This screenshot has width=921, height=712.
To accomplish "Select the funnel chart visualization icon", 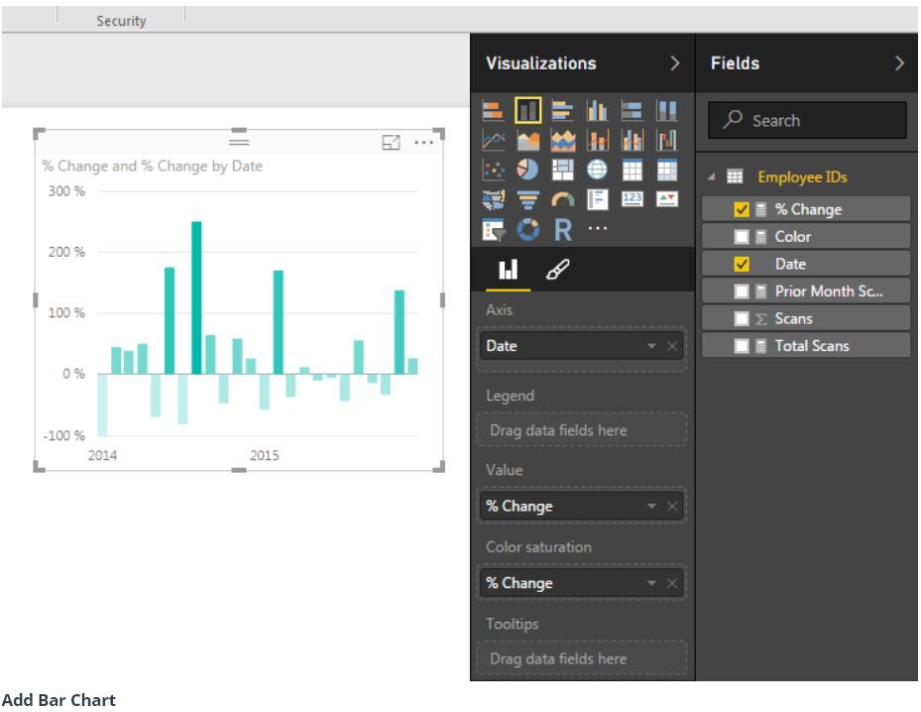I will tap(527, 199).
